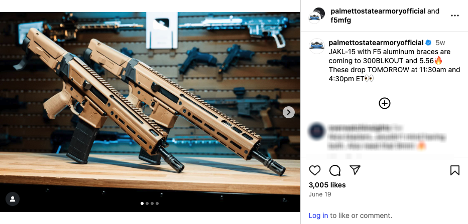
Task: Show tagged accounts via person icon
Action: click(x=13, y=199)
